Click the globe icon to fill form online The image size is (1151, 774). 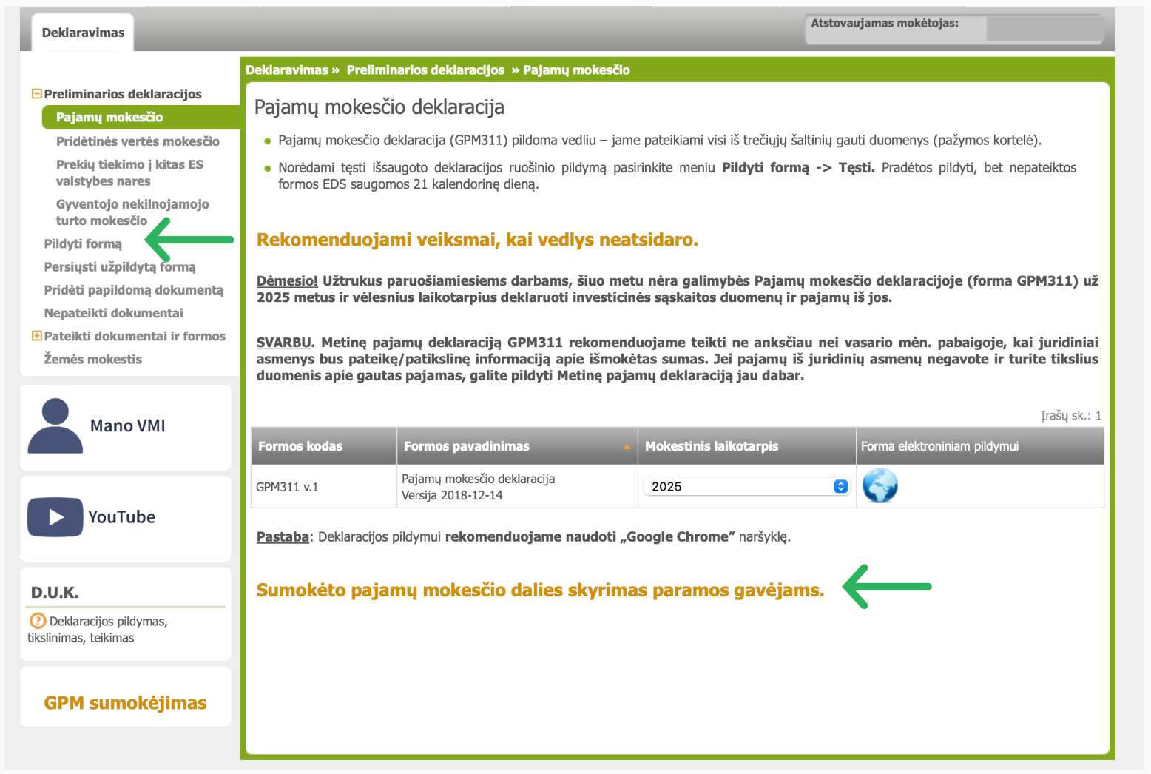tap(879, 486)
